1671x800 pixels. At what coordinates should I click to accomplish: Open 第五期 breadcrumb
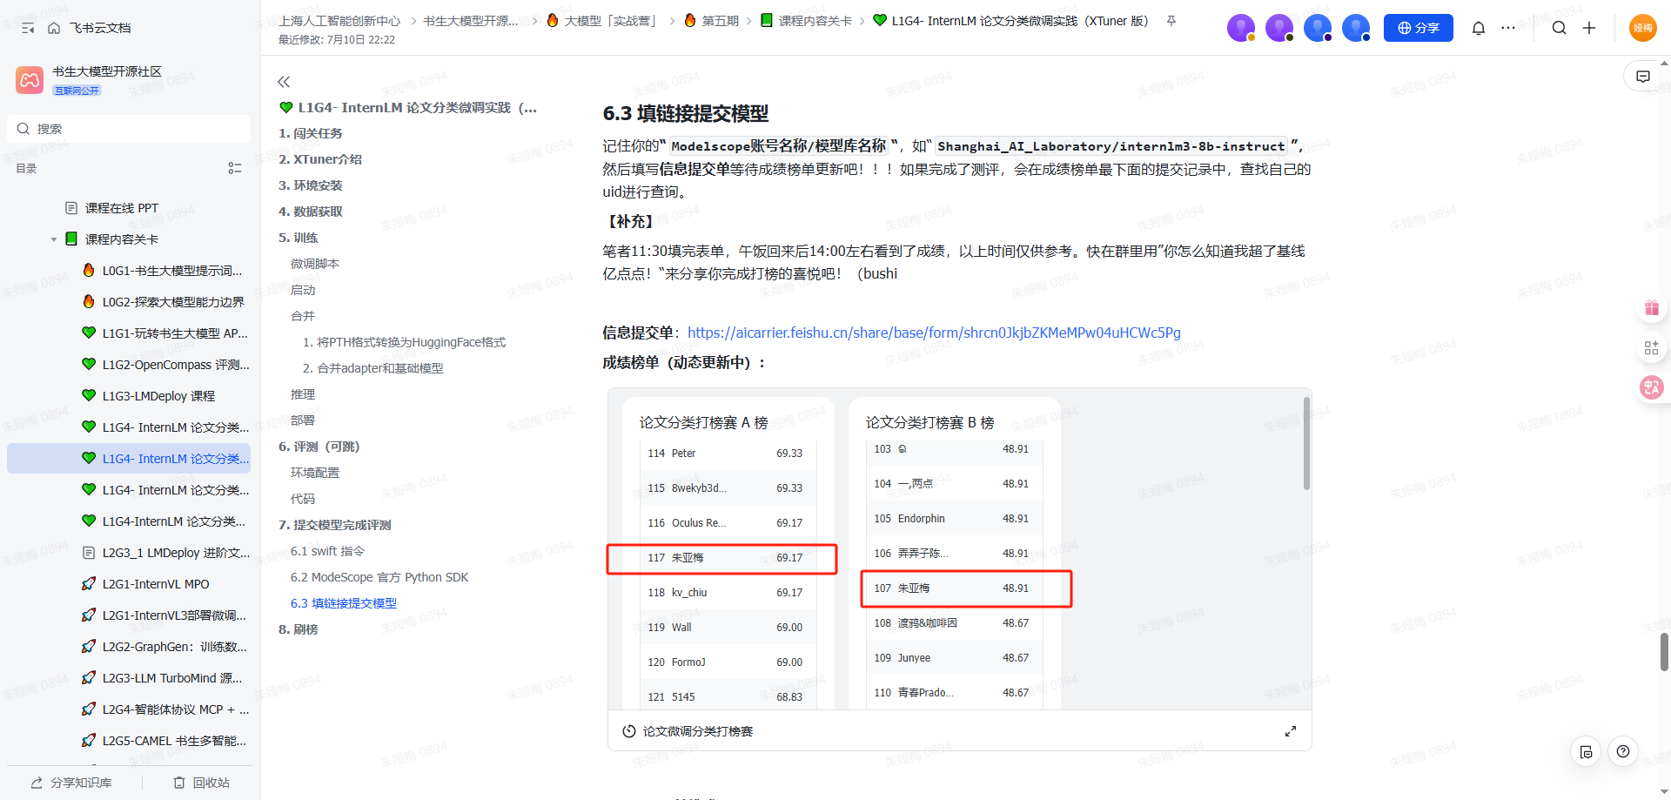(711, 21)
